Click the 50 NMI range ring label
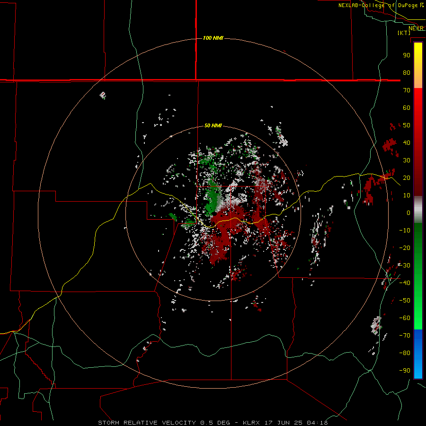The width and height of the screenshot is (426, 426). point(213,125)
